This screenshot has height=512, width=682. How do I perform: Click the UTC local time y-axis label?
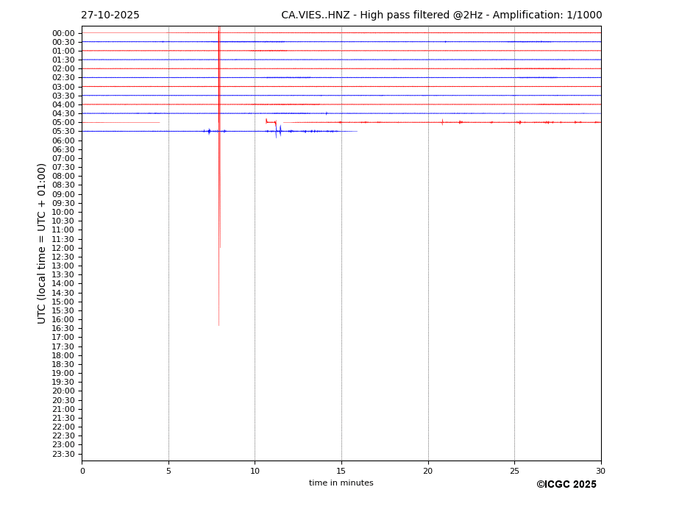point(43,243)
